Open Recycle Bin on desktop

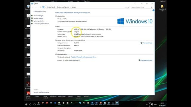[x=28, y=7]
